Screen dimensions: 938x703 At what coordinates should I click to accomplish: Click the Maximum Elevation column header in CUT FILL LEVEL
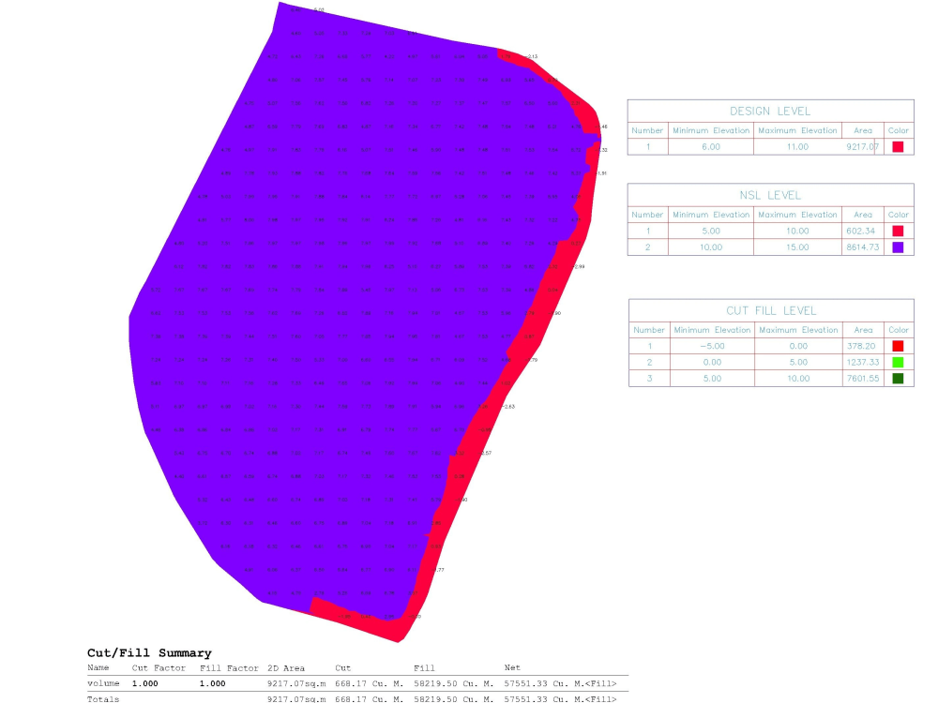tap(797, 330)
